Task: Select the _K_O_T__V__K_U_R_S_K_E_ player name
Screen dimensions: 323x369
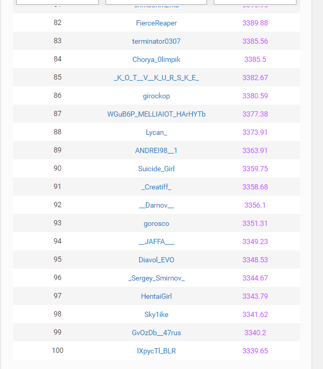Action: 156,78
